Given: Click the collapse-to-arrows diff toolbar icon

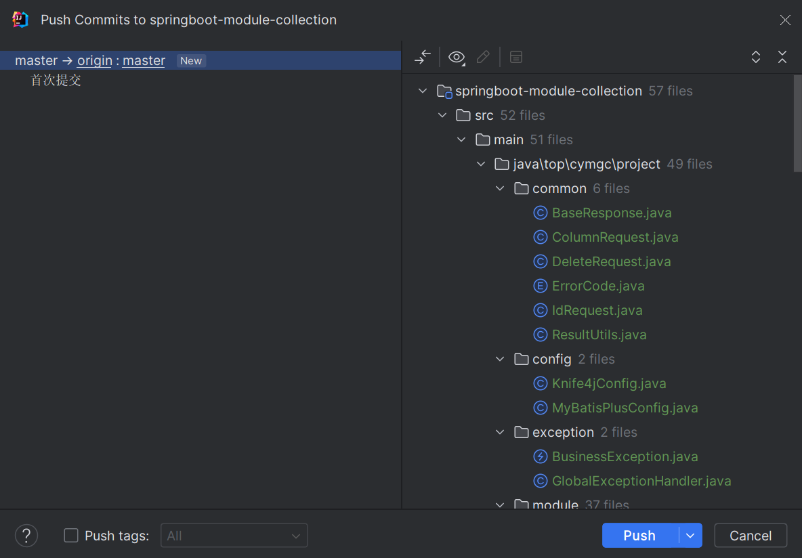Looking at the screenshot, I should tap(423, 57).
